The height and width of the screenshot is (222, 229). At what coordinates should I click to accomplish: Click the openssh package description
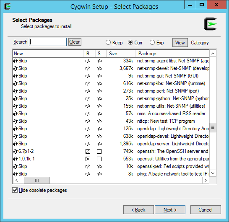(173, 151)
